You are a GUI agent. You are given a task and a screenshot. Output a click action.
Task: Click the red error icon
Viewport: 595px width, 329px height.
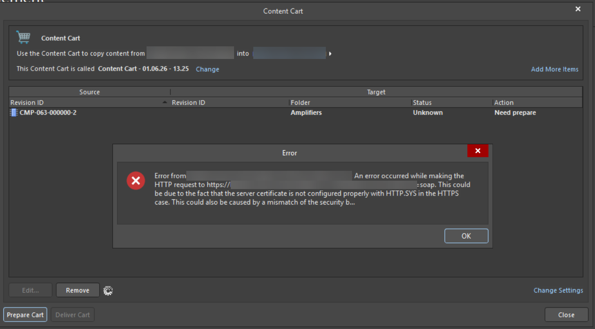pos(136,181)
